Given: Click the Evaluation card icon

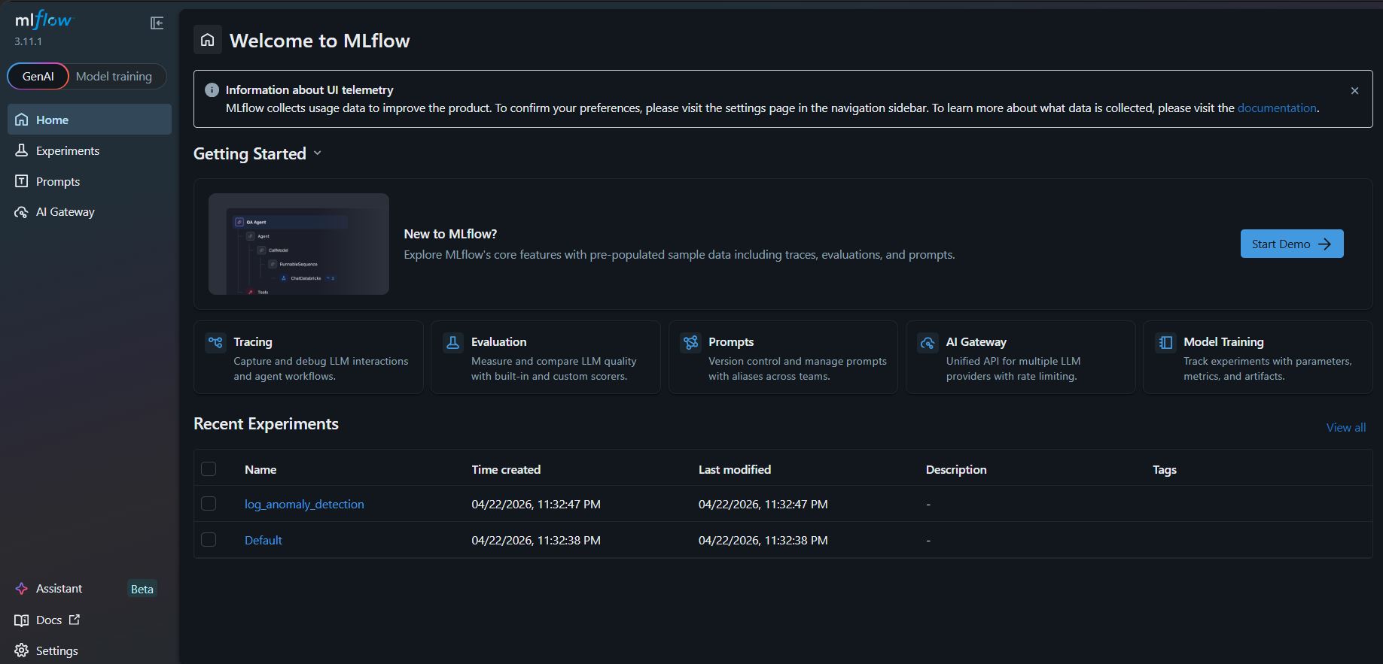Looking at the screenshot, I should point(452,343).
